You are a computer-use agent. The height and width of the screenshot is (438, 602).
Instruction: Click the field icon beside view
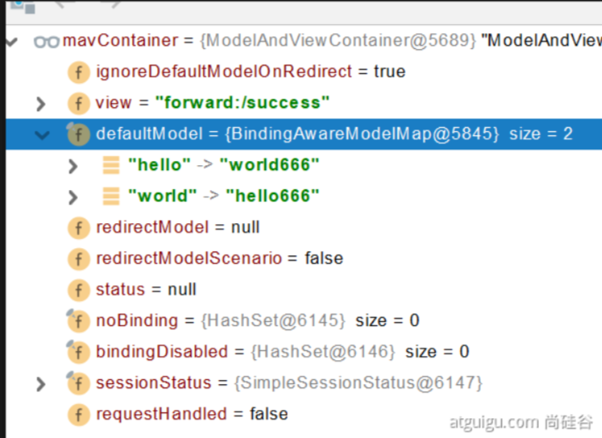79,103
